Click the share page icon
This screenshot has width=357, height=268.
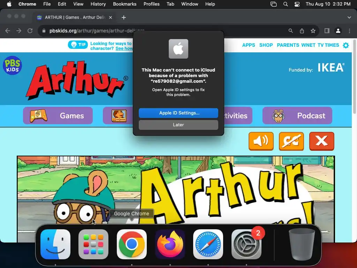point(302,31)
